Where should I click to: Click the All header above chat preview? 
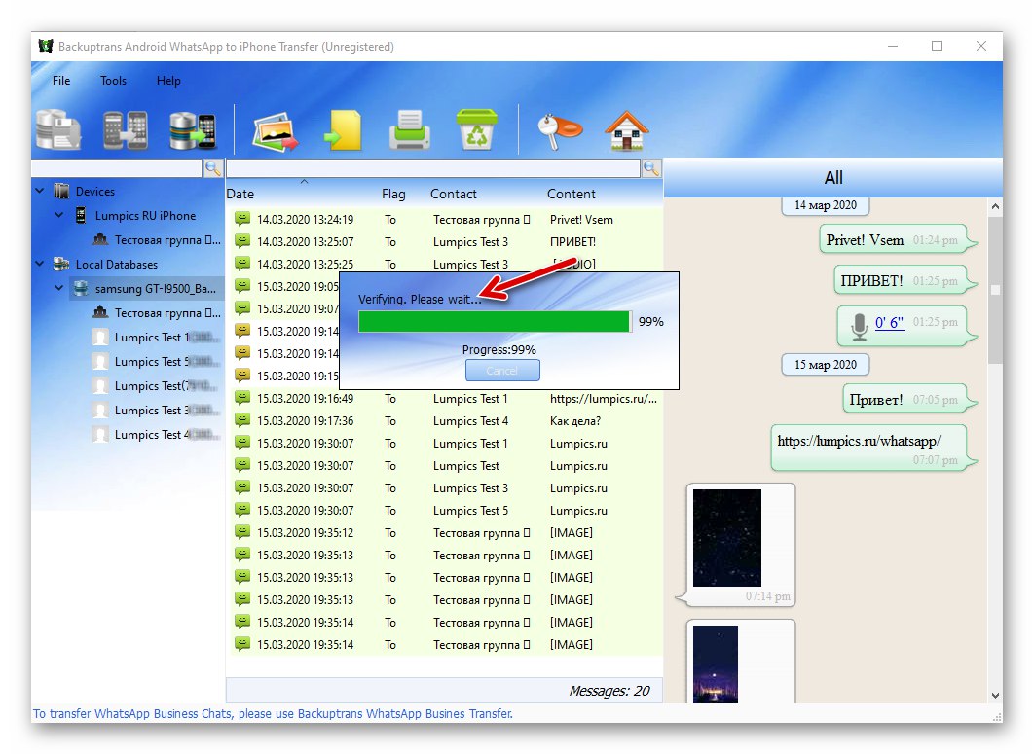832,178
